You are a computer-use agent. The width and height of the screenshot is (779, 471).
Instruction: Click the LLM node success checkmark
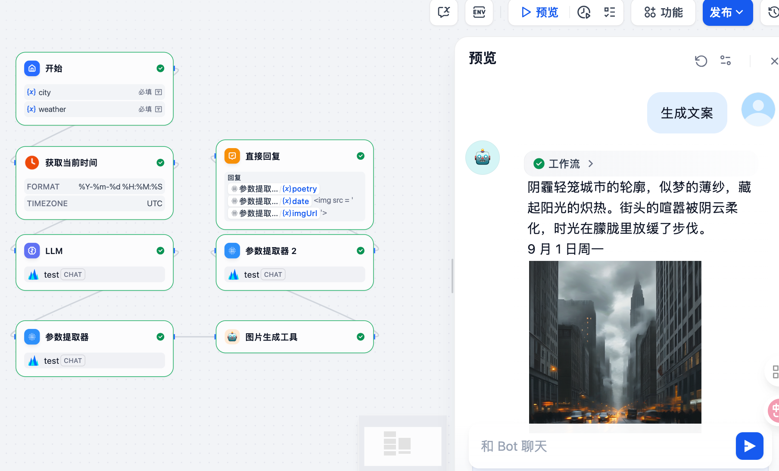pyautogui.click(x=160, y=251)
